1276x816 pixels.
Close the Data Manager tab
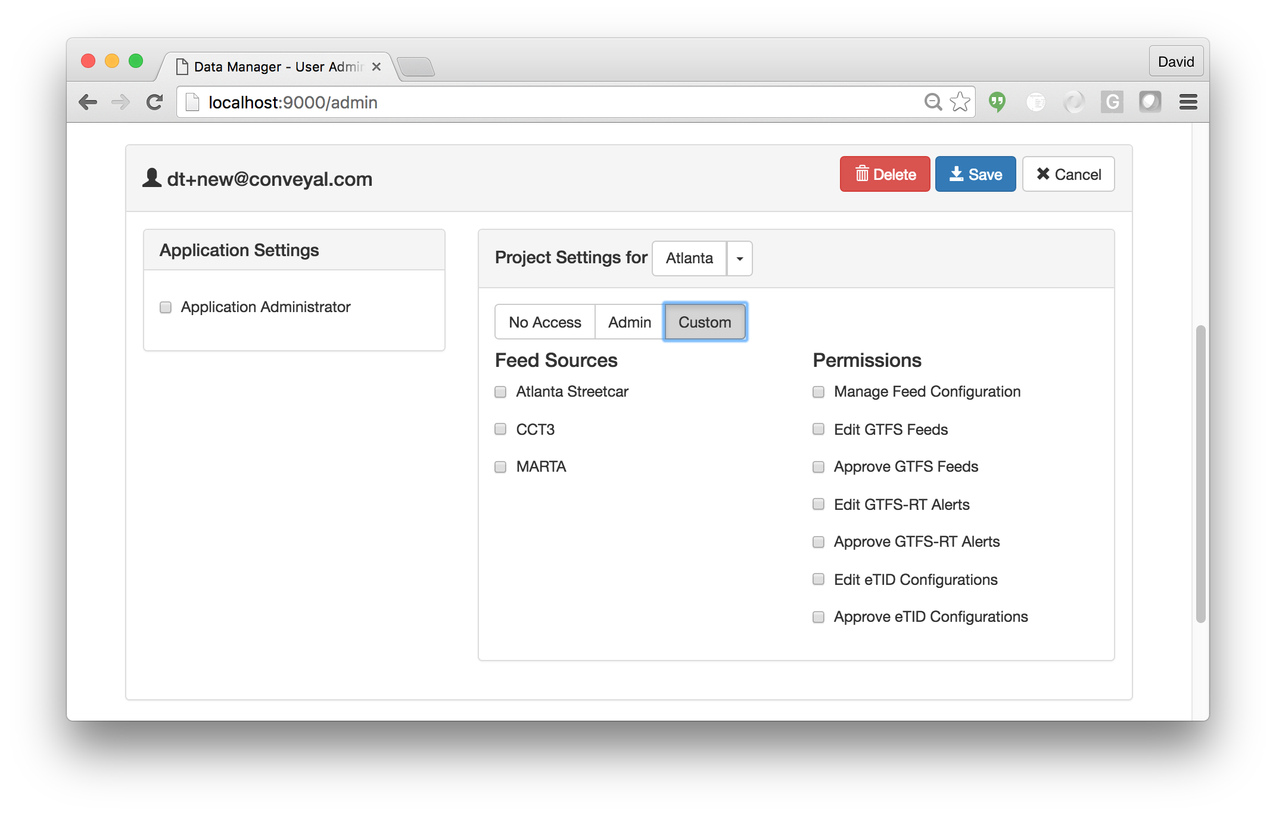[x=376, y=67]
